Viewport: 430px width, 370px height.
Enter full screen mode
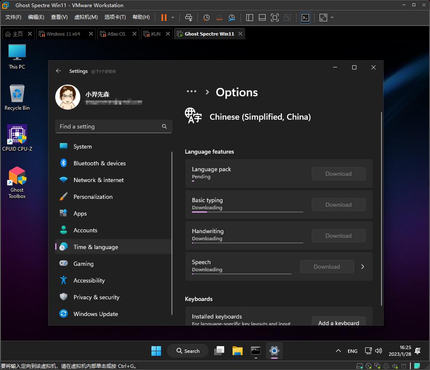tap(275, 18)
